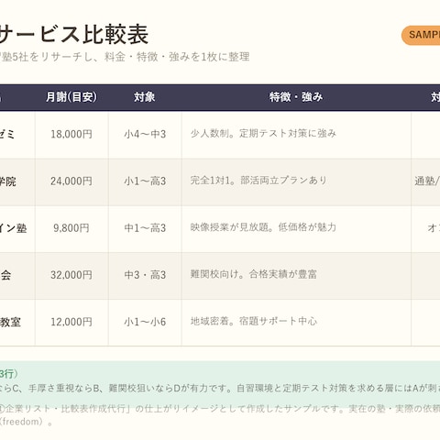This screenshot has height=440, width=440.
Task: Select the 対象 column header
Action: click(145, 97)
